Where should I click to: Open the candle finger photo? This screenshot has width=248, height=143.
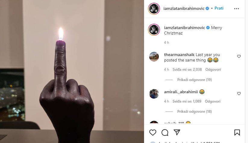point(72,71)
